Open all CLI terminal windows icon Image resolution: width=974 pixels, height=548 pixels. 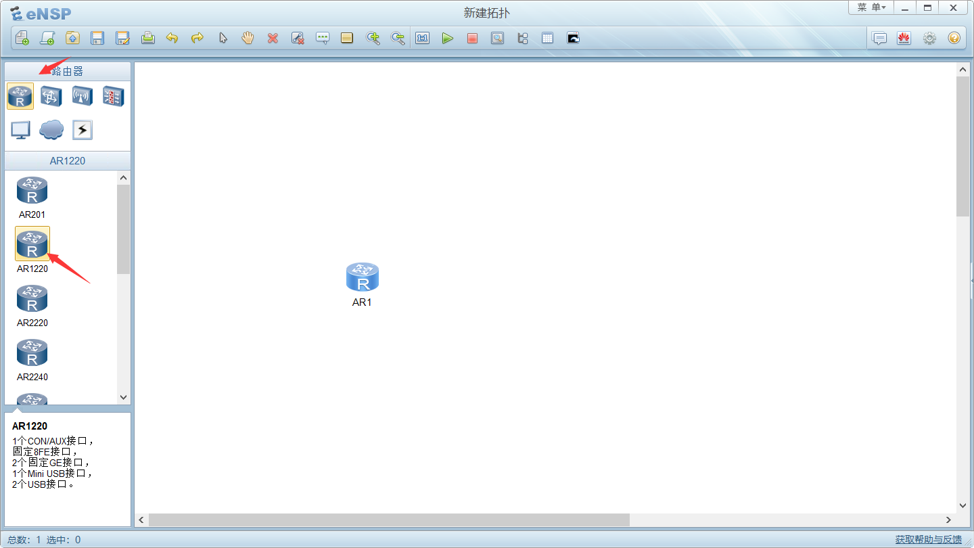573,38
